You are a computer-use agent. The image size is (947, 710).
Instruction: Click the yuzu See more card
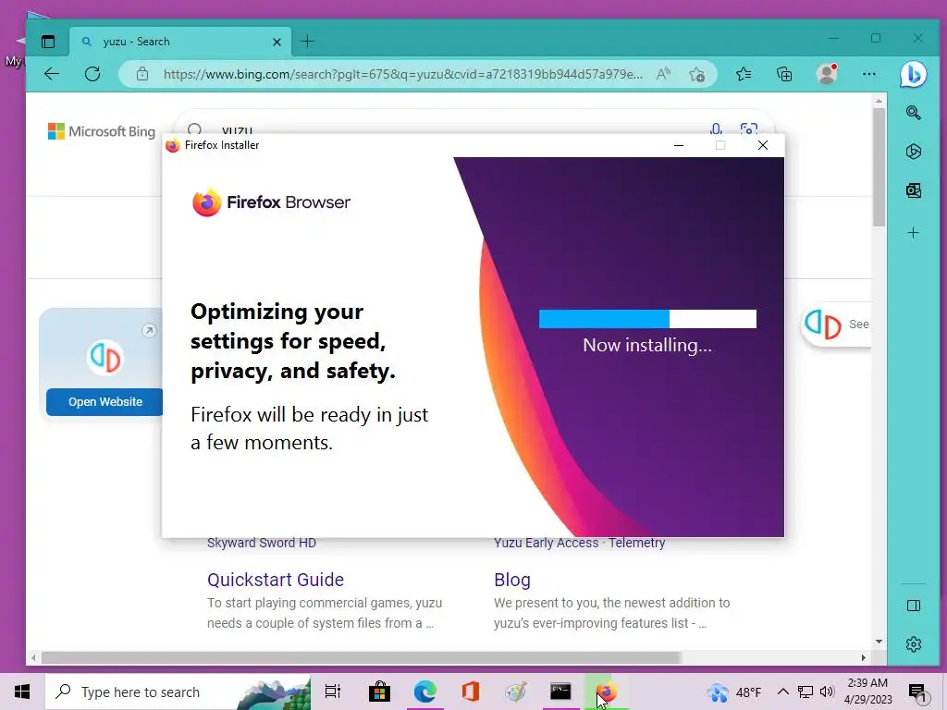(836, 324)
